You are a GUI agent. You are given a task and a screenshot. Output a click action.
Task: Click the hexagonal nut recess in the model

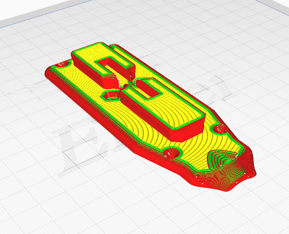[x=111, y=96]
